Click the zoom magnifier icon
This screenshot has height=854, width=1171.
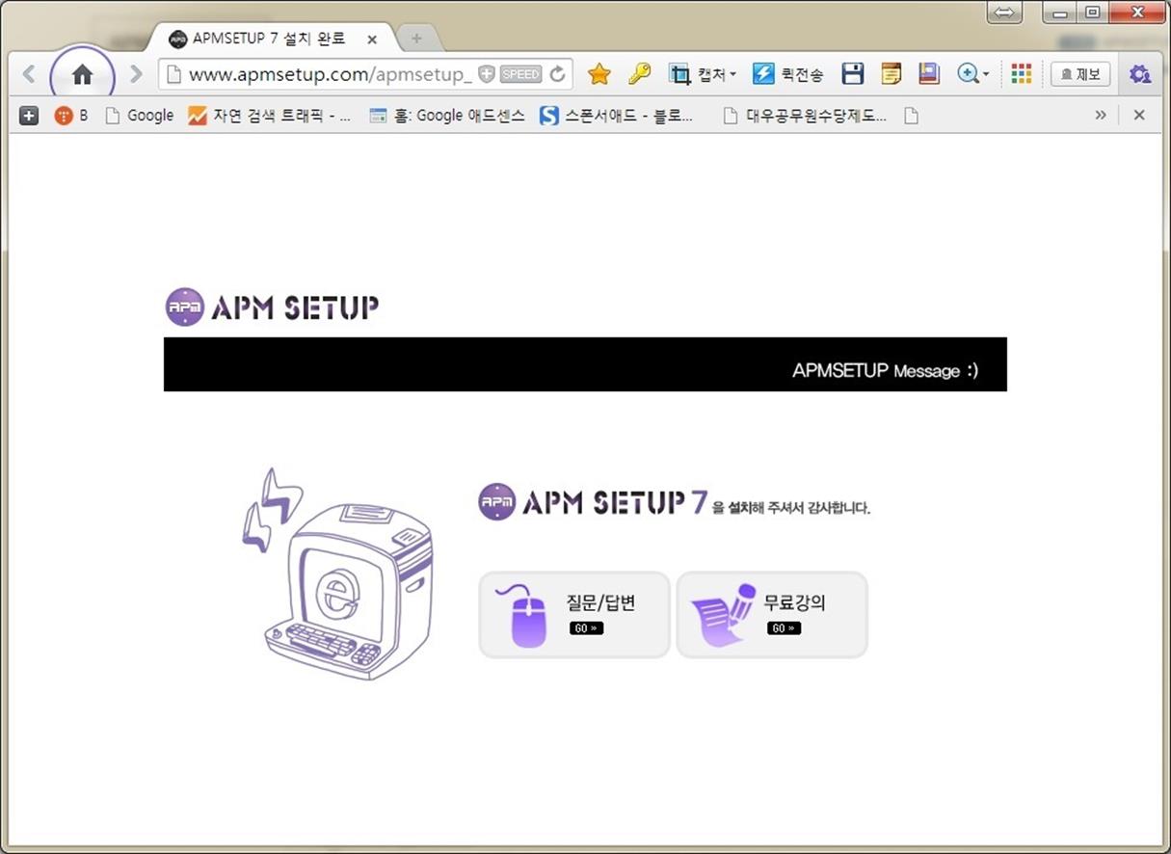[x=968, y=74]
